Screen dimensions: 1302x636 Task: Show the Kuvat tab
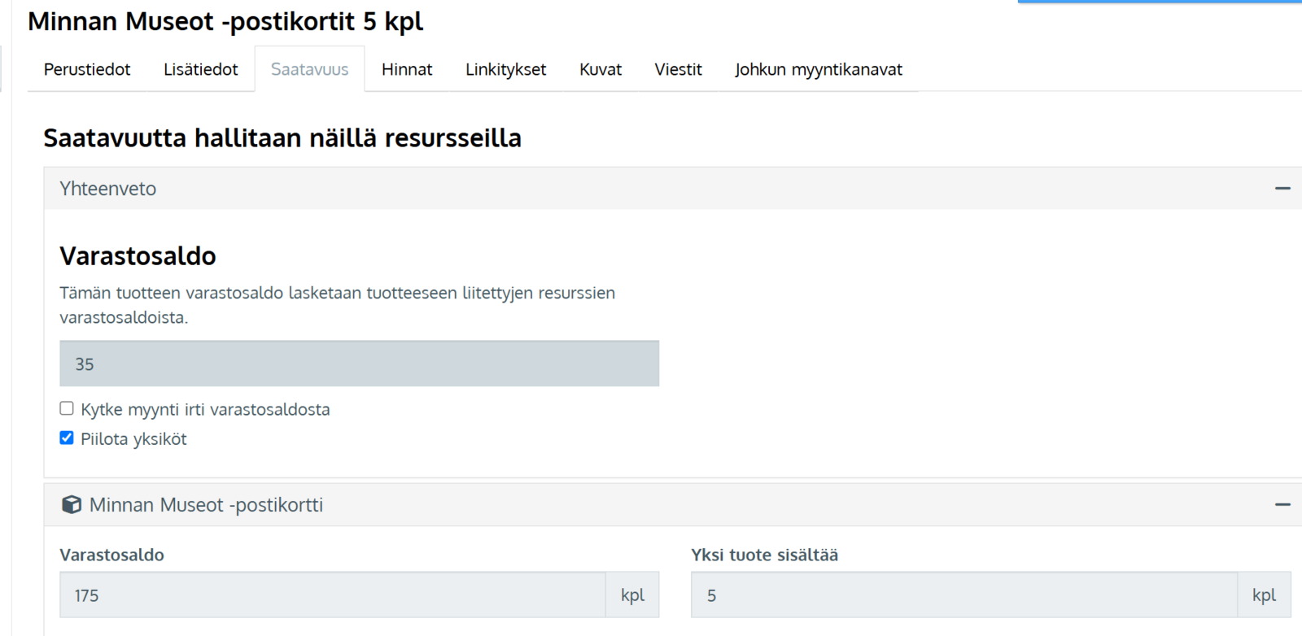[601, 70]
